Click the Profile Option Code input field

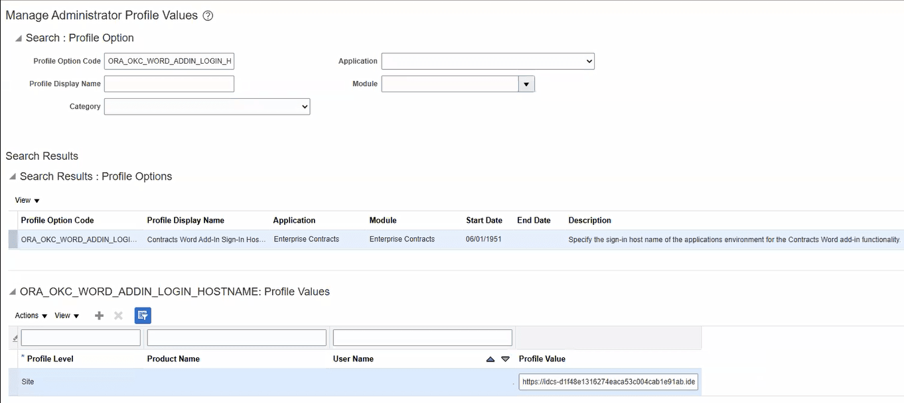[169, 60]
